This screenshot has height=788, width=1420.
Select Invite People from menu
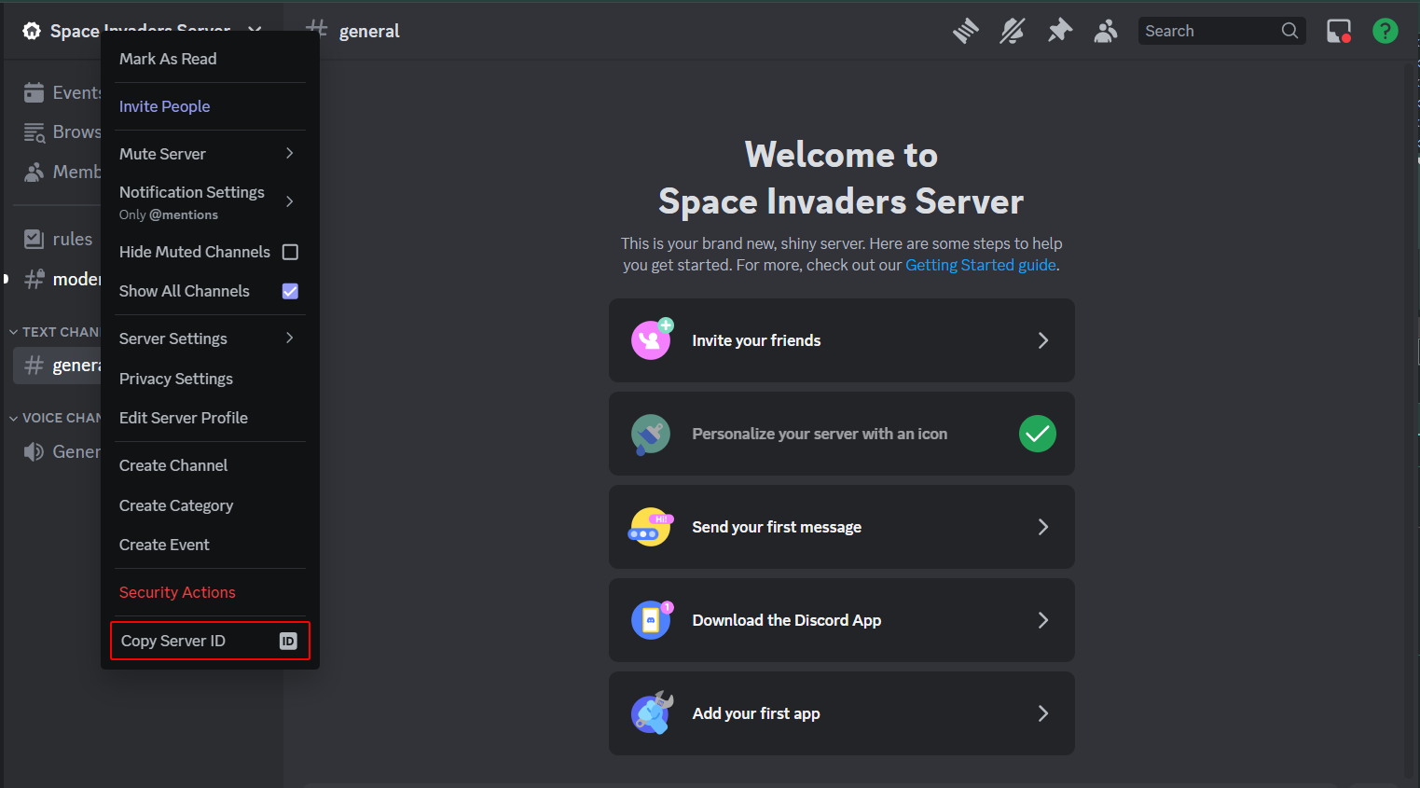coord(210,106)
